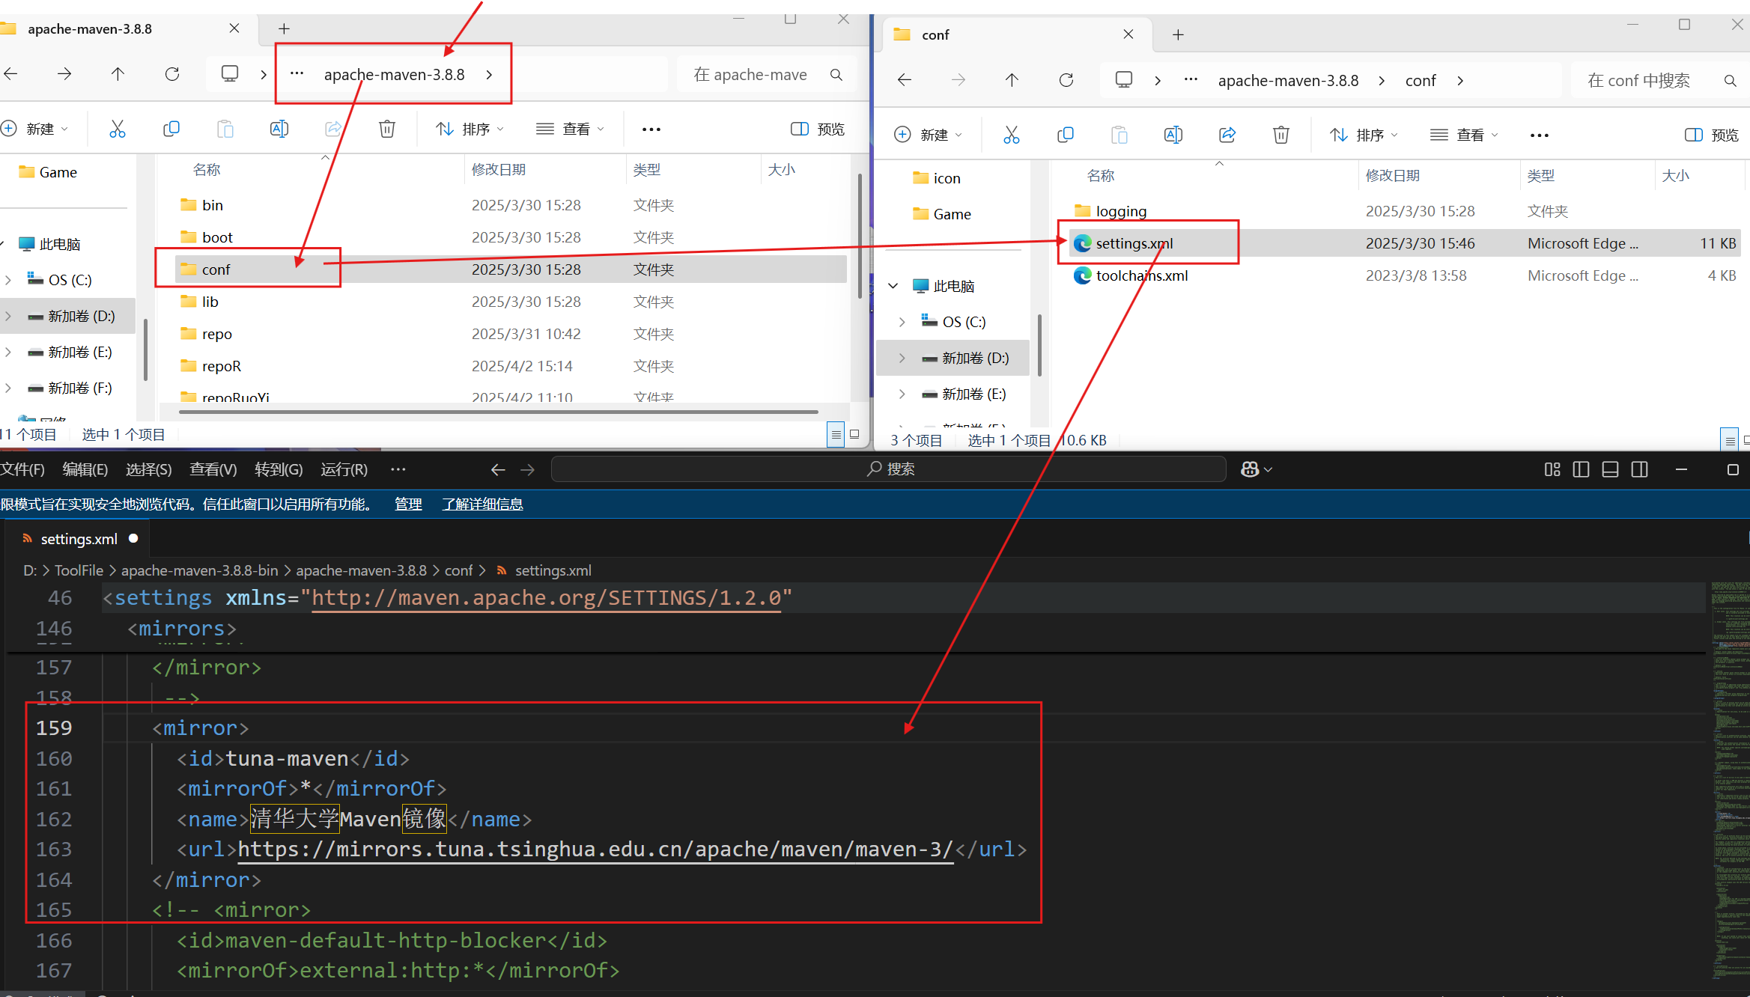The width and height of the screenshot is (1750, 997).
Task: Open the 运行(R) menu in VS Code
Action: pyautogui.click(x=344, y=469)
